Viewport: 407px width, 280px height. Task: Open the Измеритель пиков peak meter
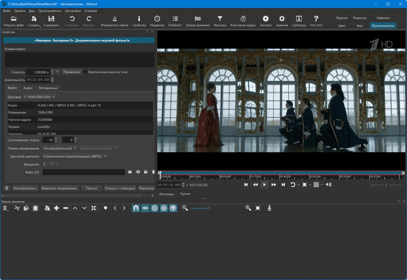click(115, 21)
